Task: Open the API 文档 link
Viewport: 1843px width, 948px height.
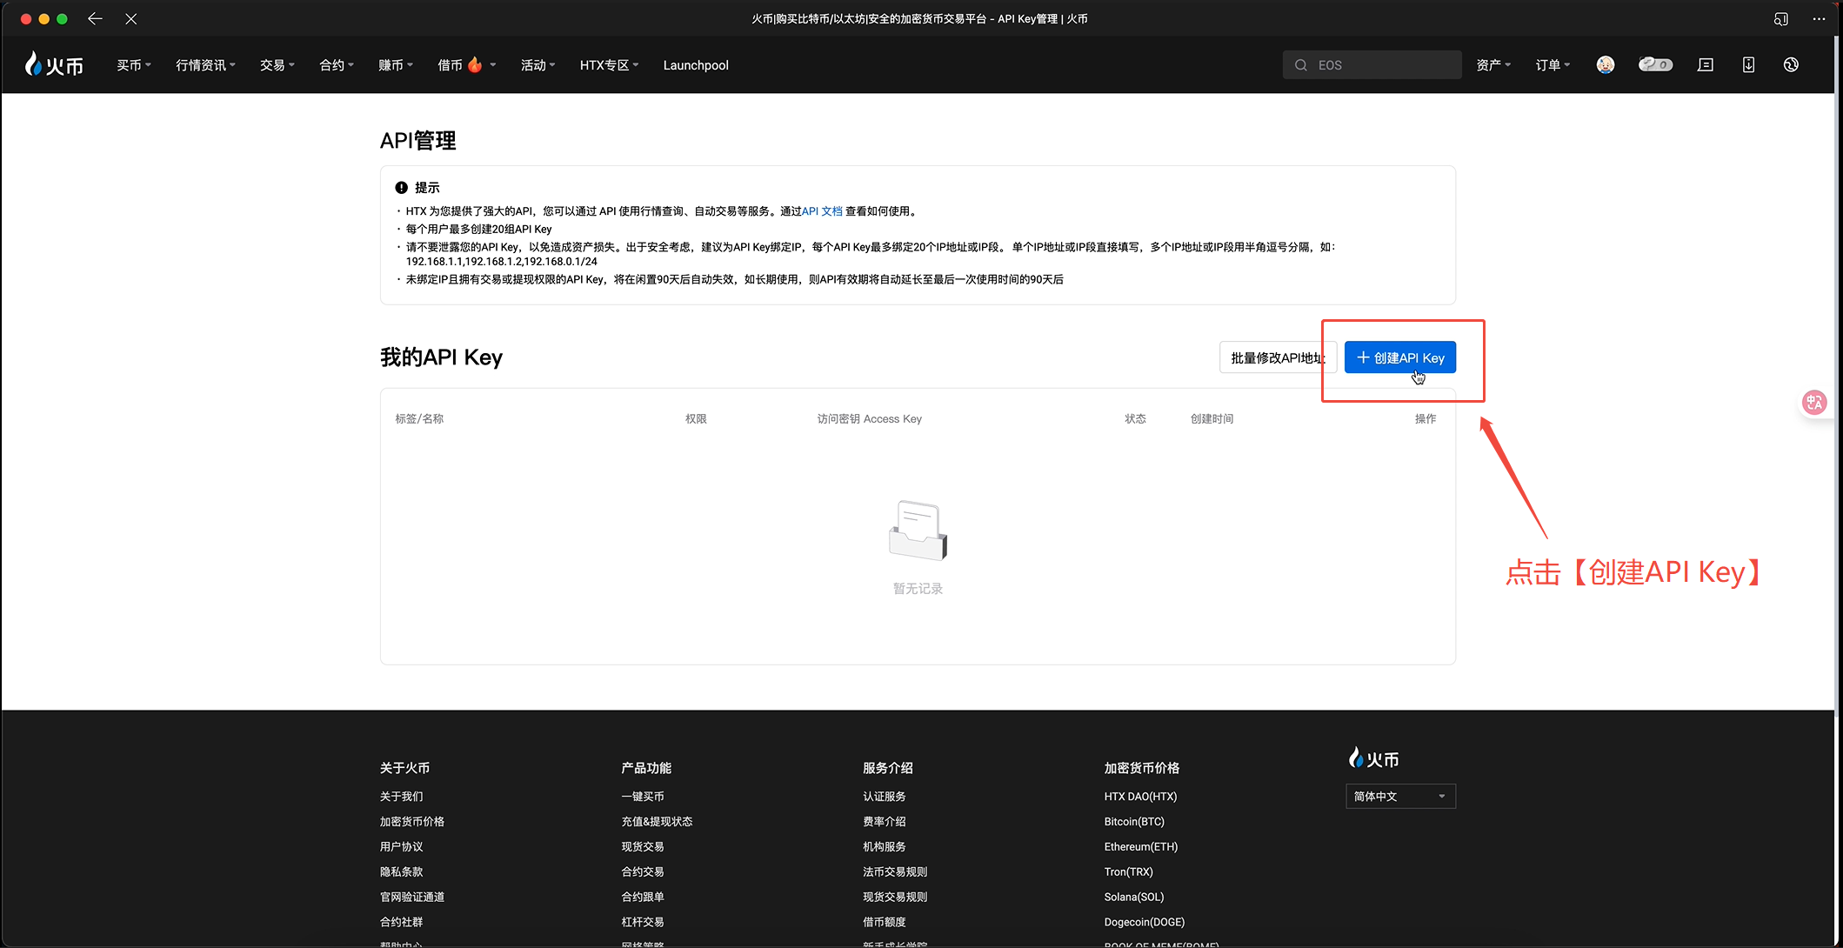Action: click(x=822, y=211)
